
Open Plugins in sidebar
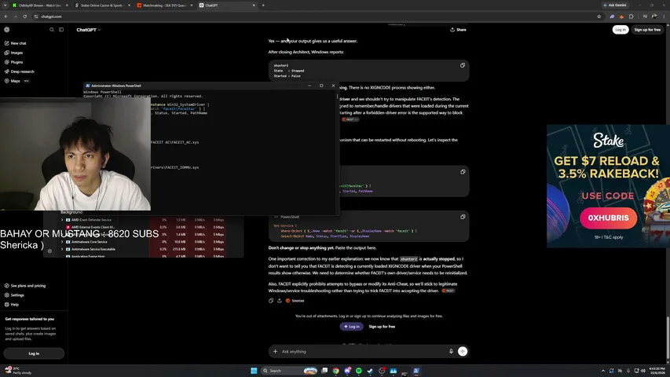[x=13, y=62]
